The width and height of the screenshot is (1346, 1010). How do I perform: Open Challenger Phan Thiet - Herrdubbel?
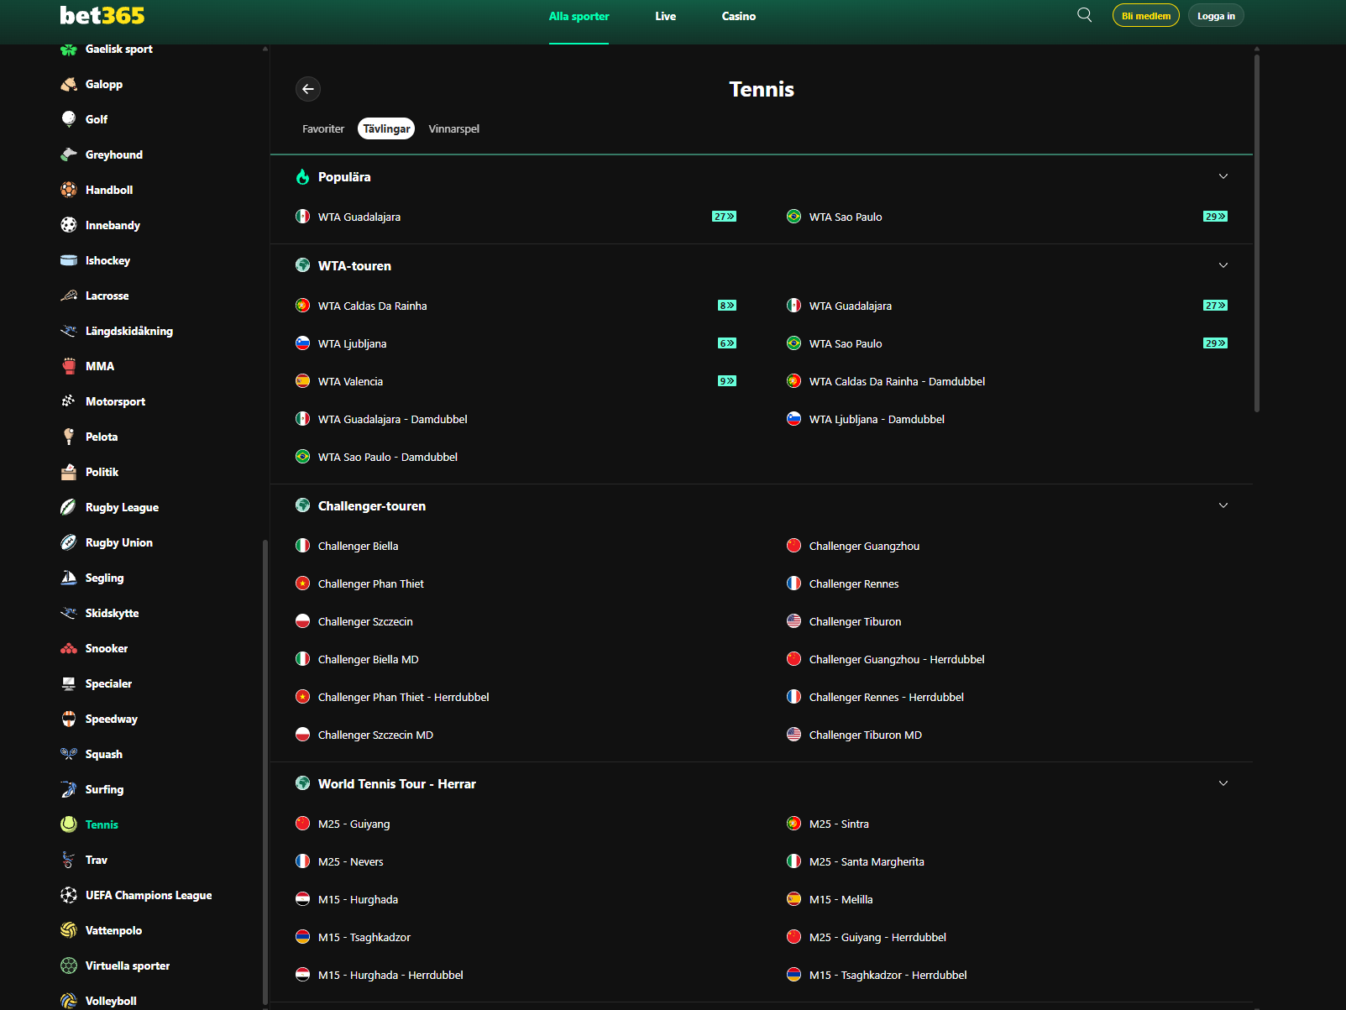(x=404, y=697)
